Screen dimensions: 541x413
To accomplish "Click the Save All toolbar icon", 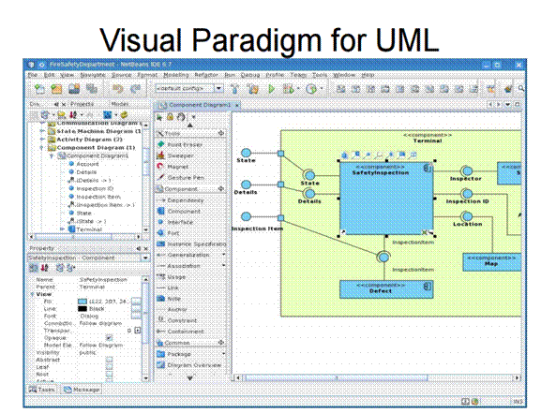I will pos(92,89).
